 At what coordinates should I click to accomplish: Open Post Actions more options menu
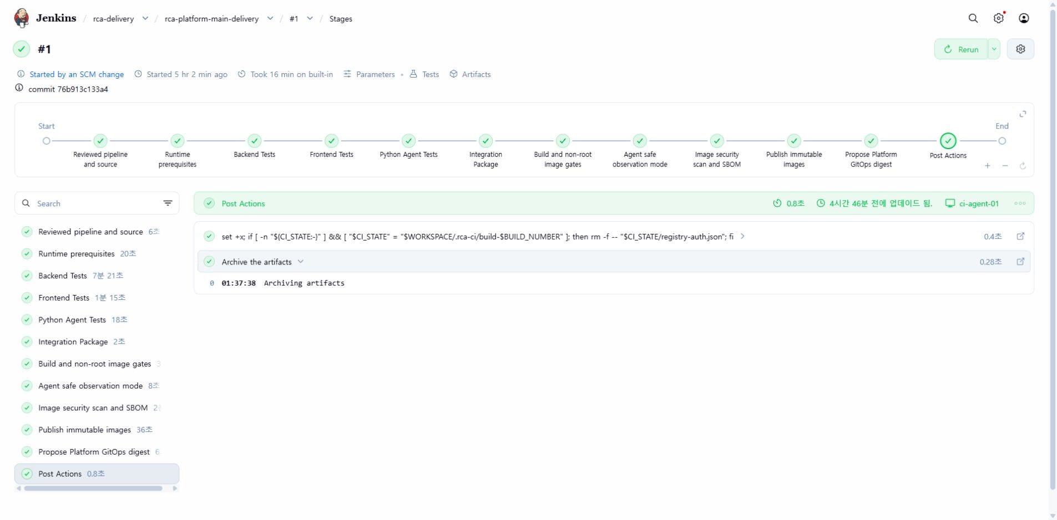tap(1020, 203)
